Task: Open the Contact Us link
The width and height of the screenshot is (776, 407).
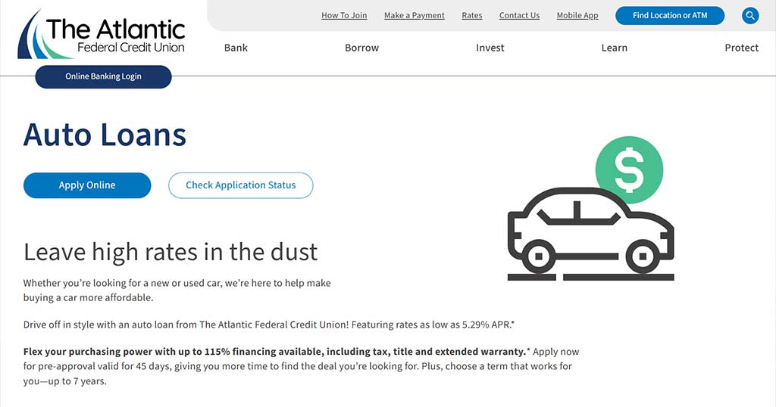Action: pyautogui.click(x=519, y=15)
